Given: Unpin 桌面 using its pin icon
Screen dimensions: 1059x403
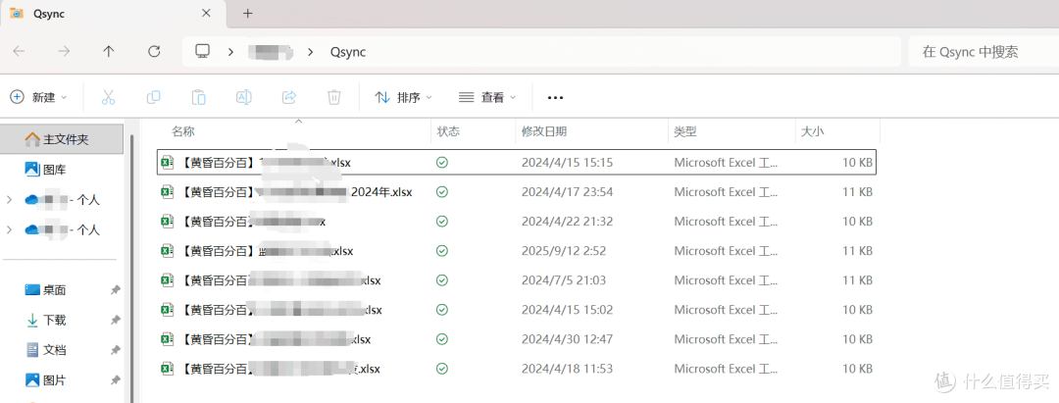Looking at the screenshot, I should [115, 290].
